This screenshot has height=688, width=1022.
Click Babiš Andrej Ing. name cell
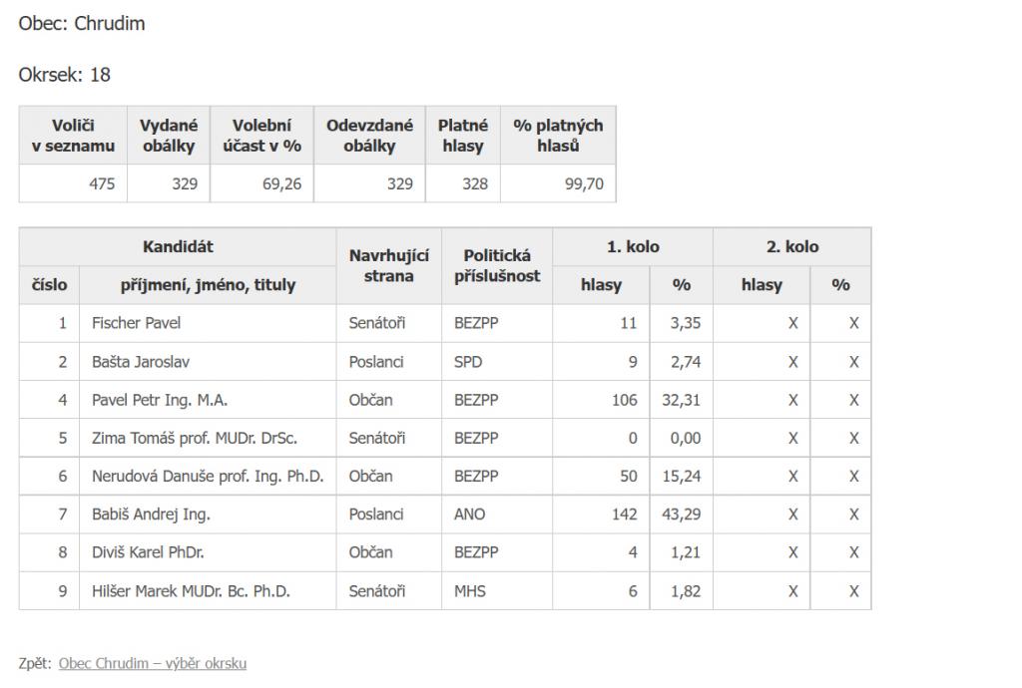(x=208, y=515)
